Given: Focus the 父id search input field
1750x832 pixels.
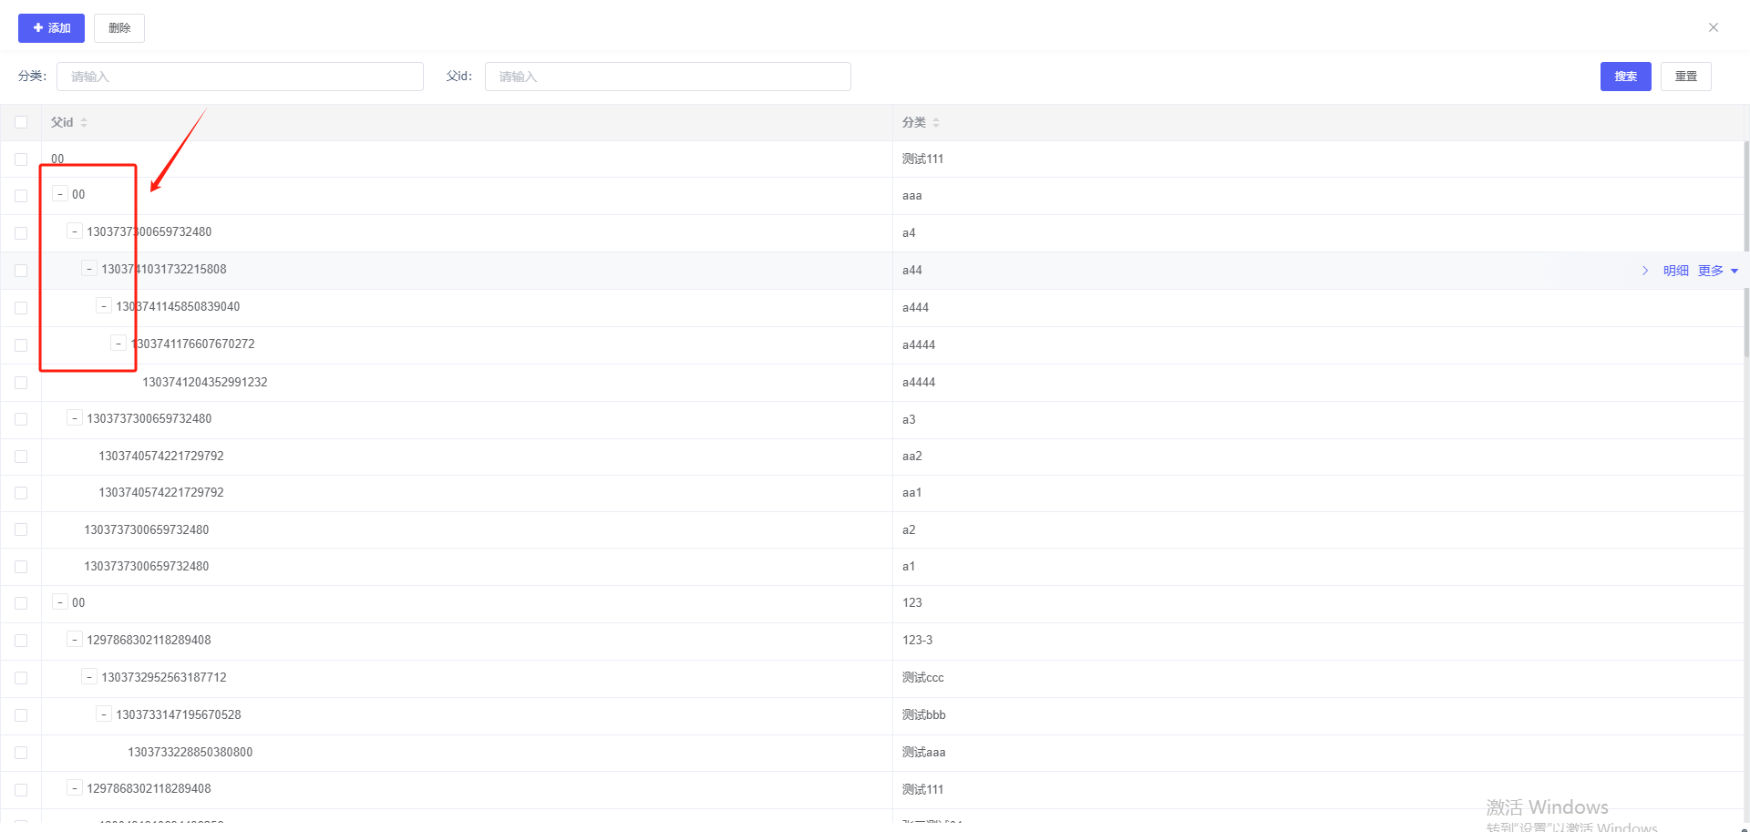Looking at the screenshot, I should [667, 77].
